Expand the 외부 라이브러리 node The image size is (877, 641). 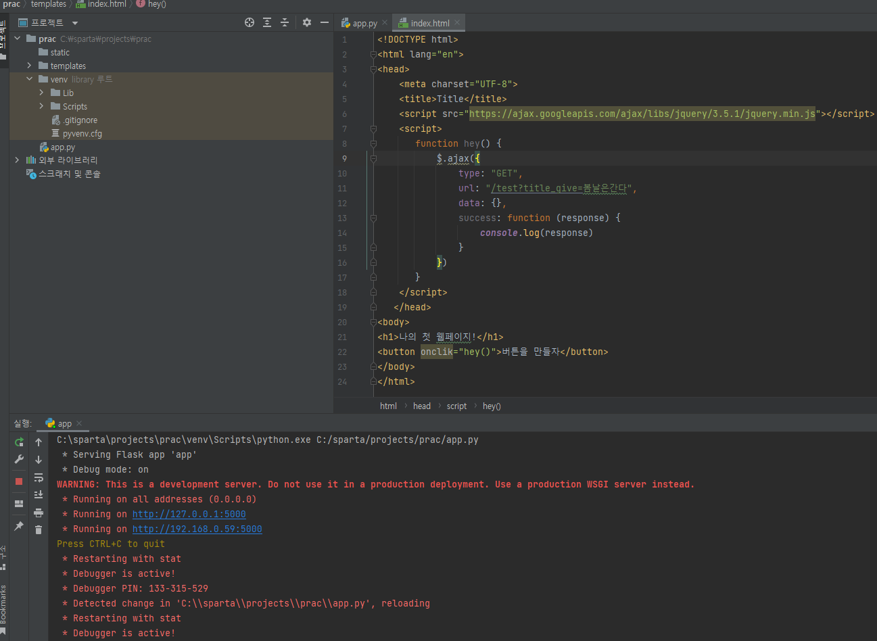click(17, 160)
